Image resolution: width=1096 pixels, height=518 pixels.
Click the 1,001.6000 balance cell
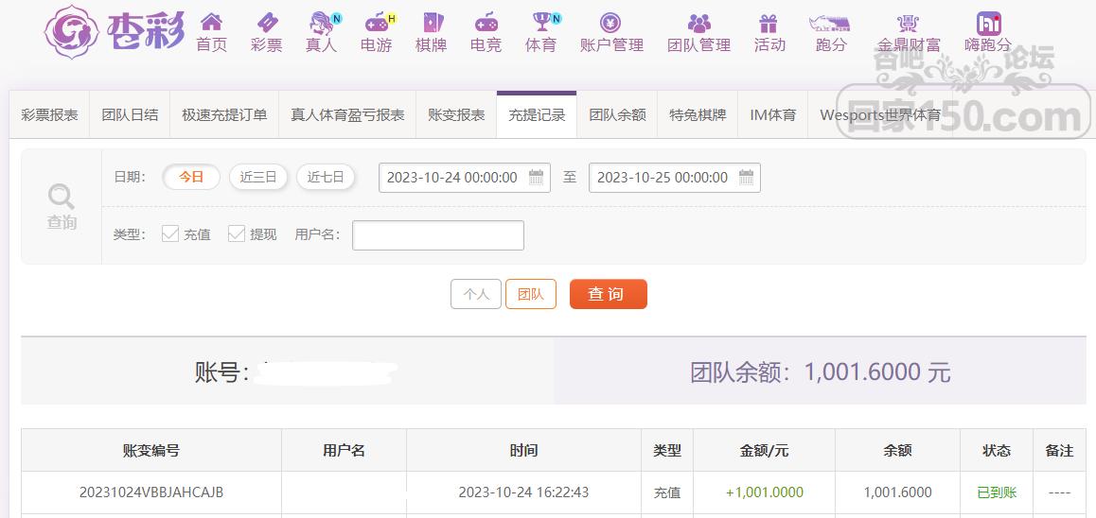[897, 492]
